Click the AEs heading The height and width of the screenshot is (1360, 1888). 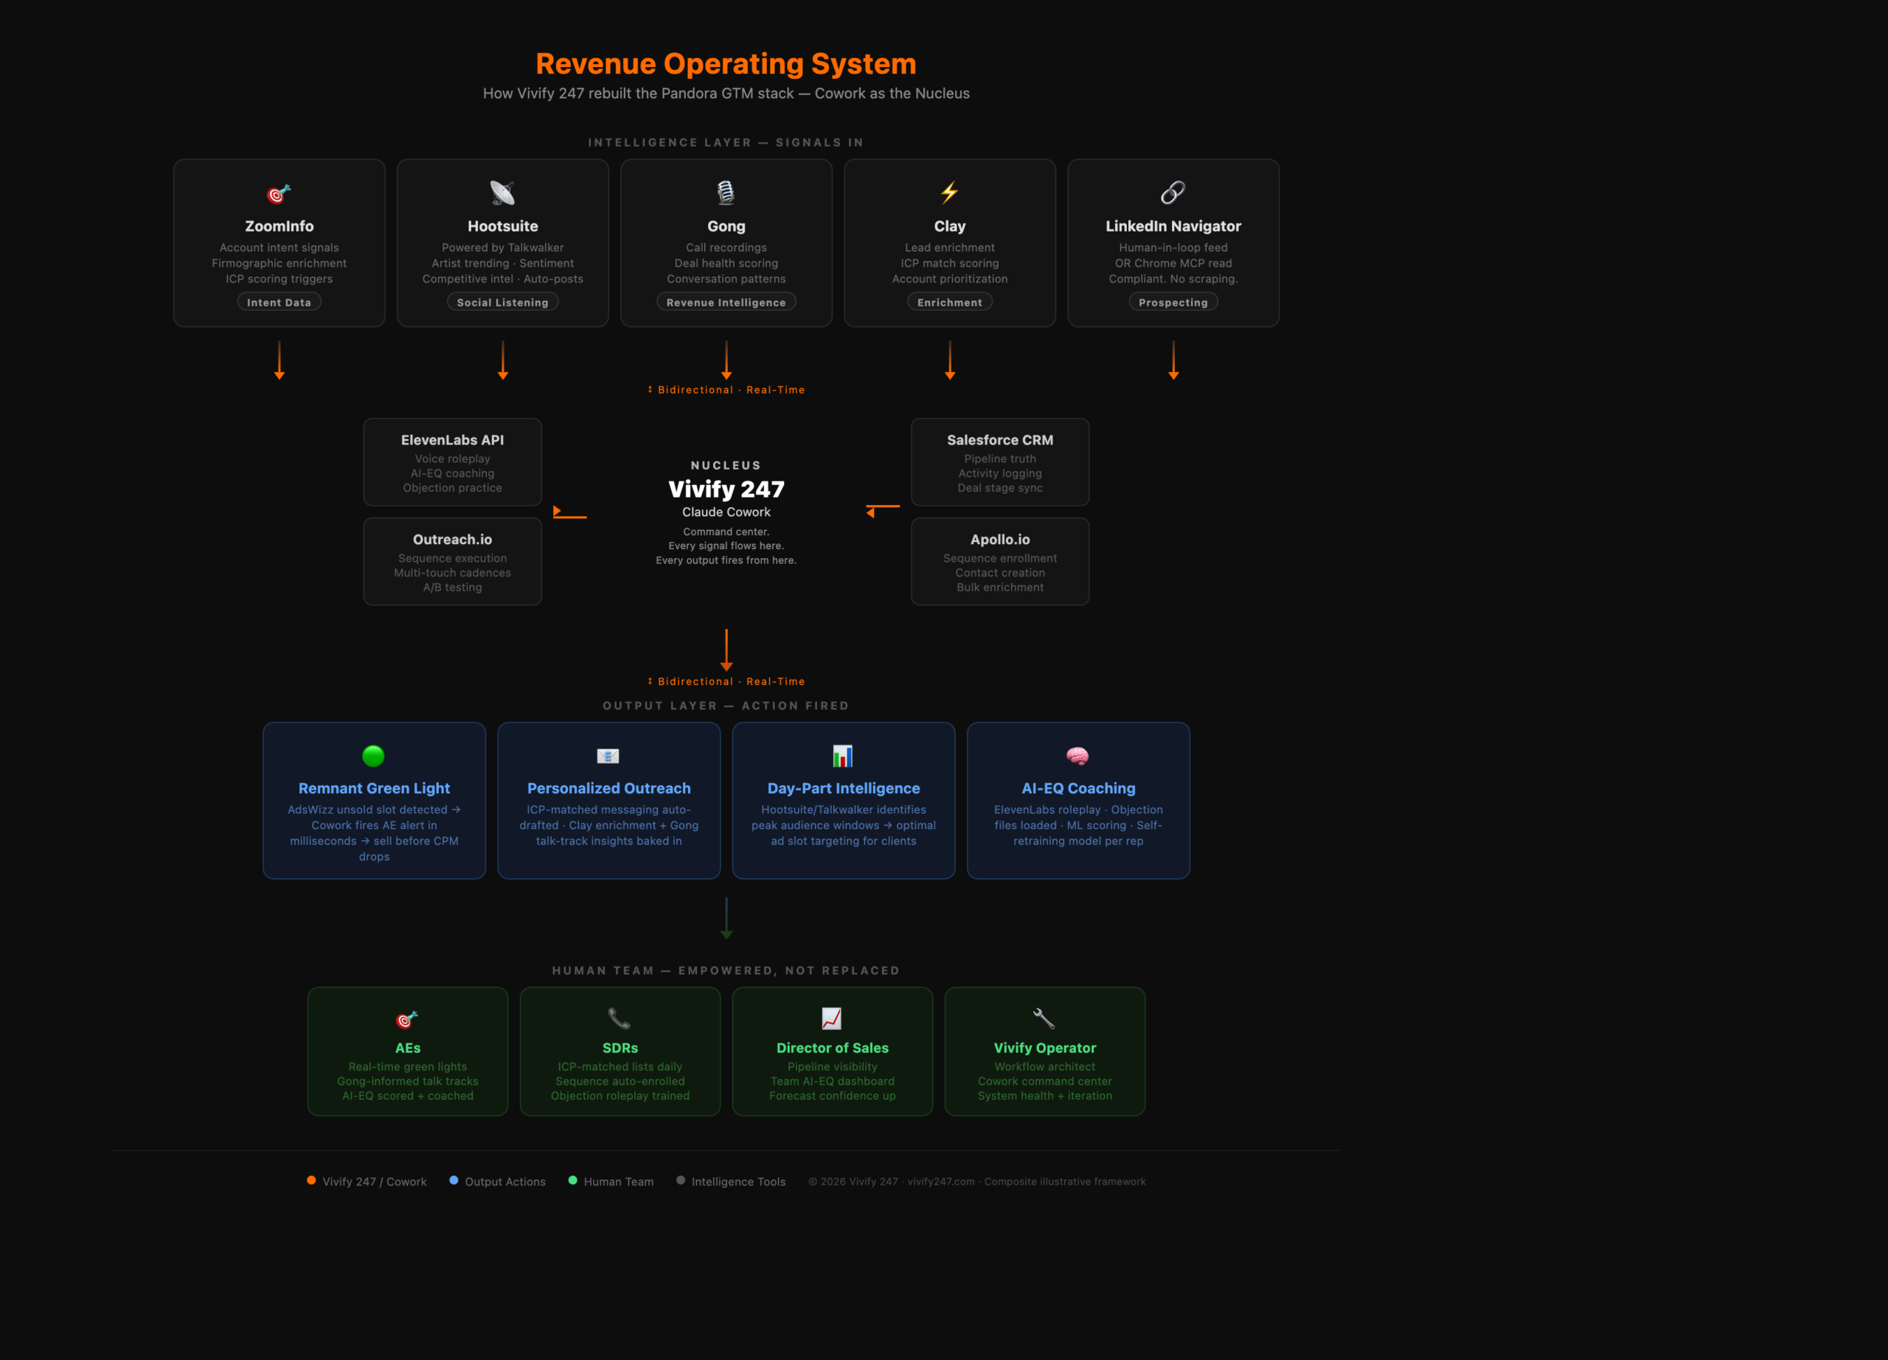408,1048
